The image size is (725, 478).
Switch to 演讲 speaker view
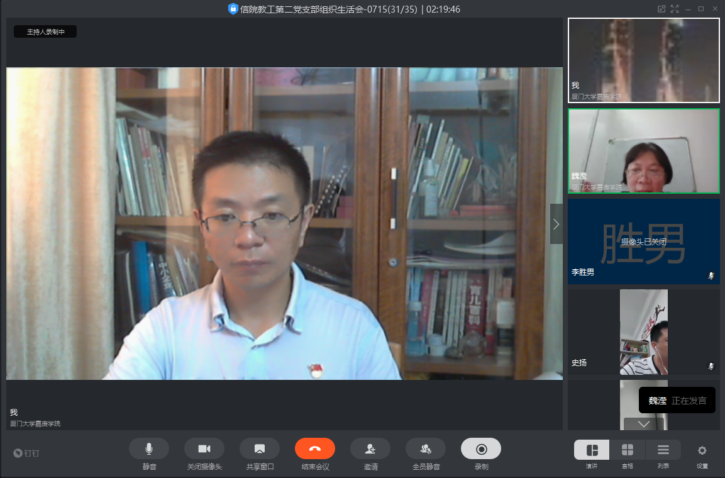click(x=592, y=450)
